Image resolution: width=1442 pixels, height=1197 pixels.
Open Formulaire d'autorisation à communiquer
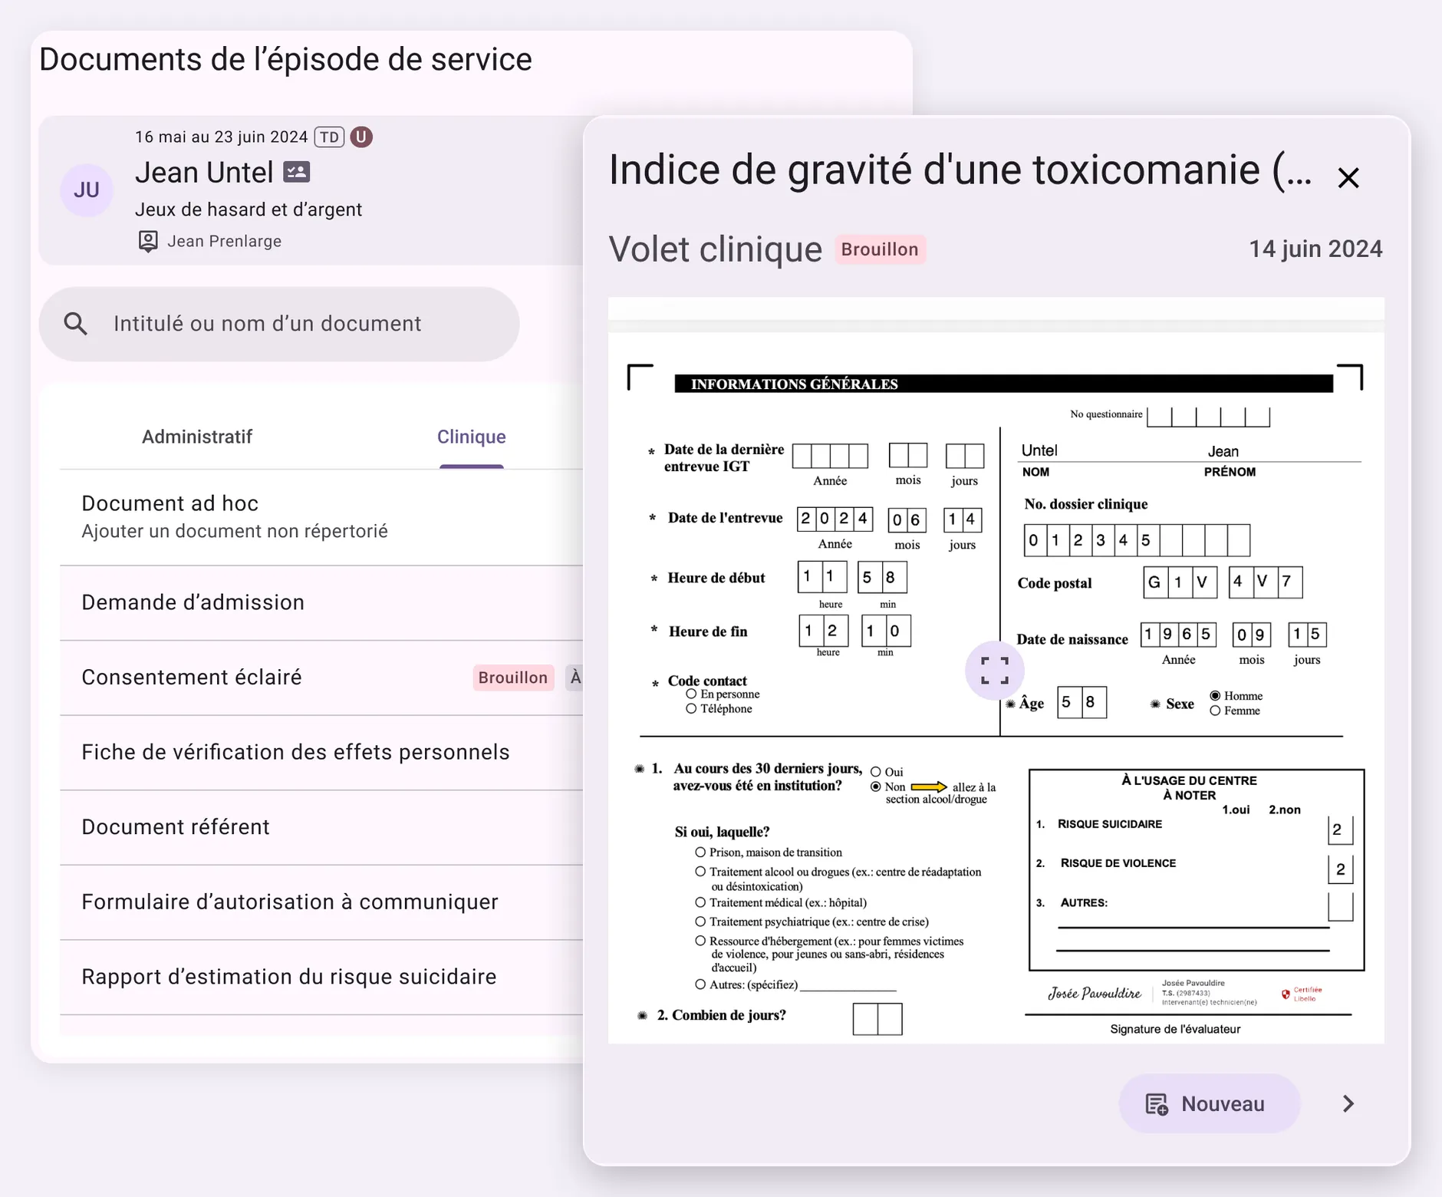(x=322, y=902)
